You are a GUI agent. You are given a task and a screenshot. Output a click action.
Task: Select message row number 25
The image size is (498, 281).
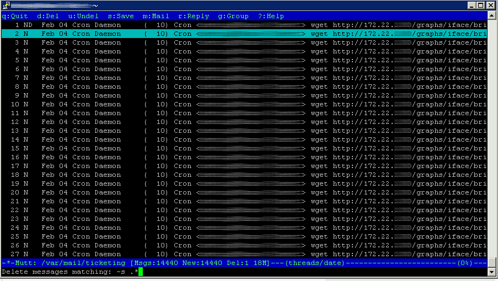pos(244,236)
